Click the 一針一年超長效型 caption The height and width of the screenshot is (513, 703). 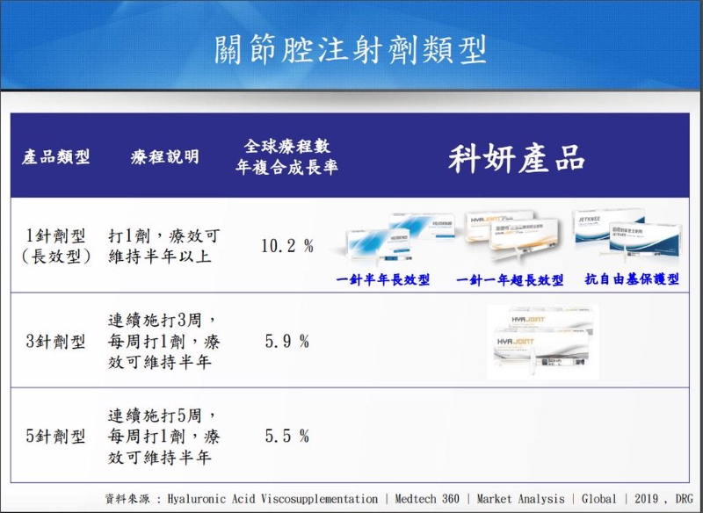point(510,280)
